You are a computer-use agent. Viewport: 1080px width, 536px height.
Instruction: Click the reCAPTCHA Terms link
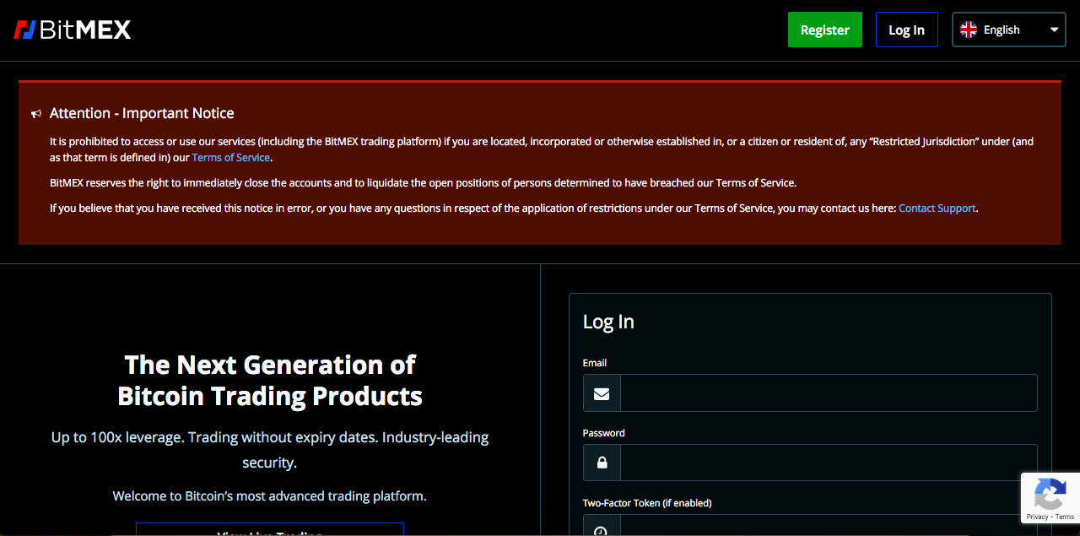click(x=1065, y=517)
